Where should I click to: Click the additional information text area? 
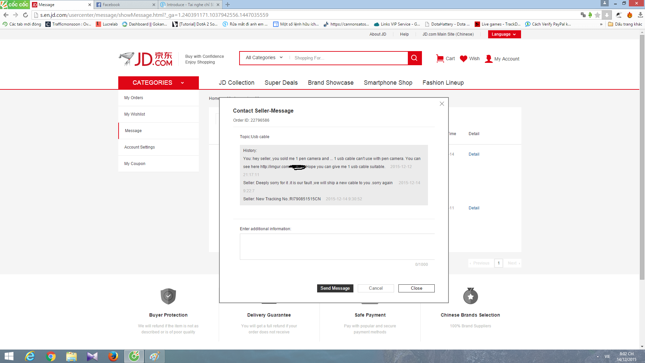(337, 247)
